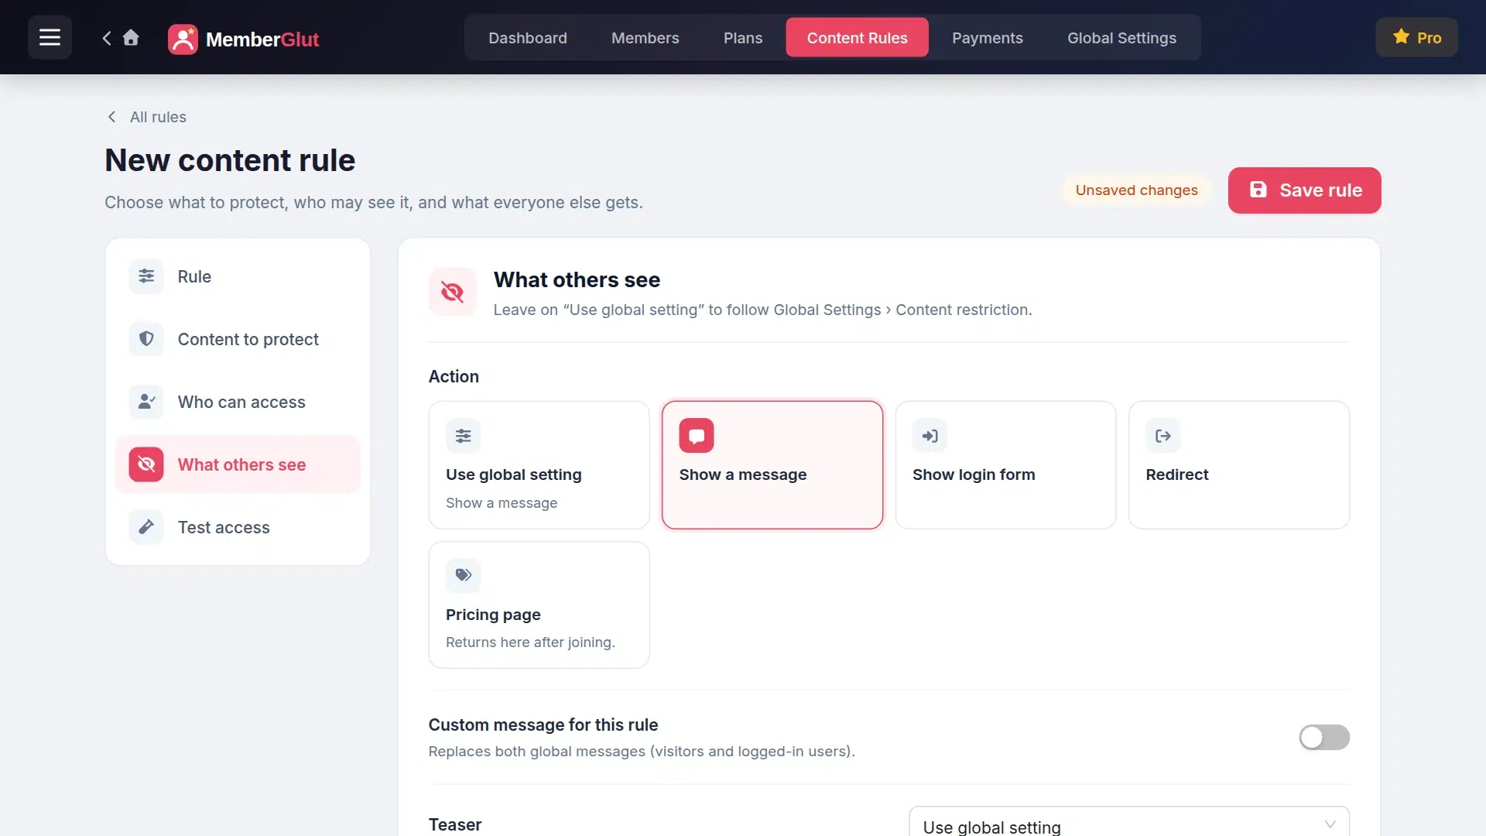Click the Rule sliders icon in sidebar
1486x836 pixels.
pyautogui.click(x=146, y=276)
